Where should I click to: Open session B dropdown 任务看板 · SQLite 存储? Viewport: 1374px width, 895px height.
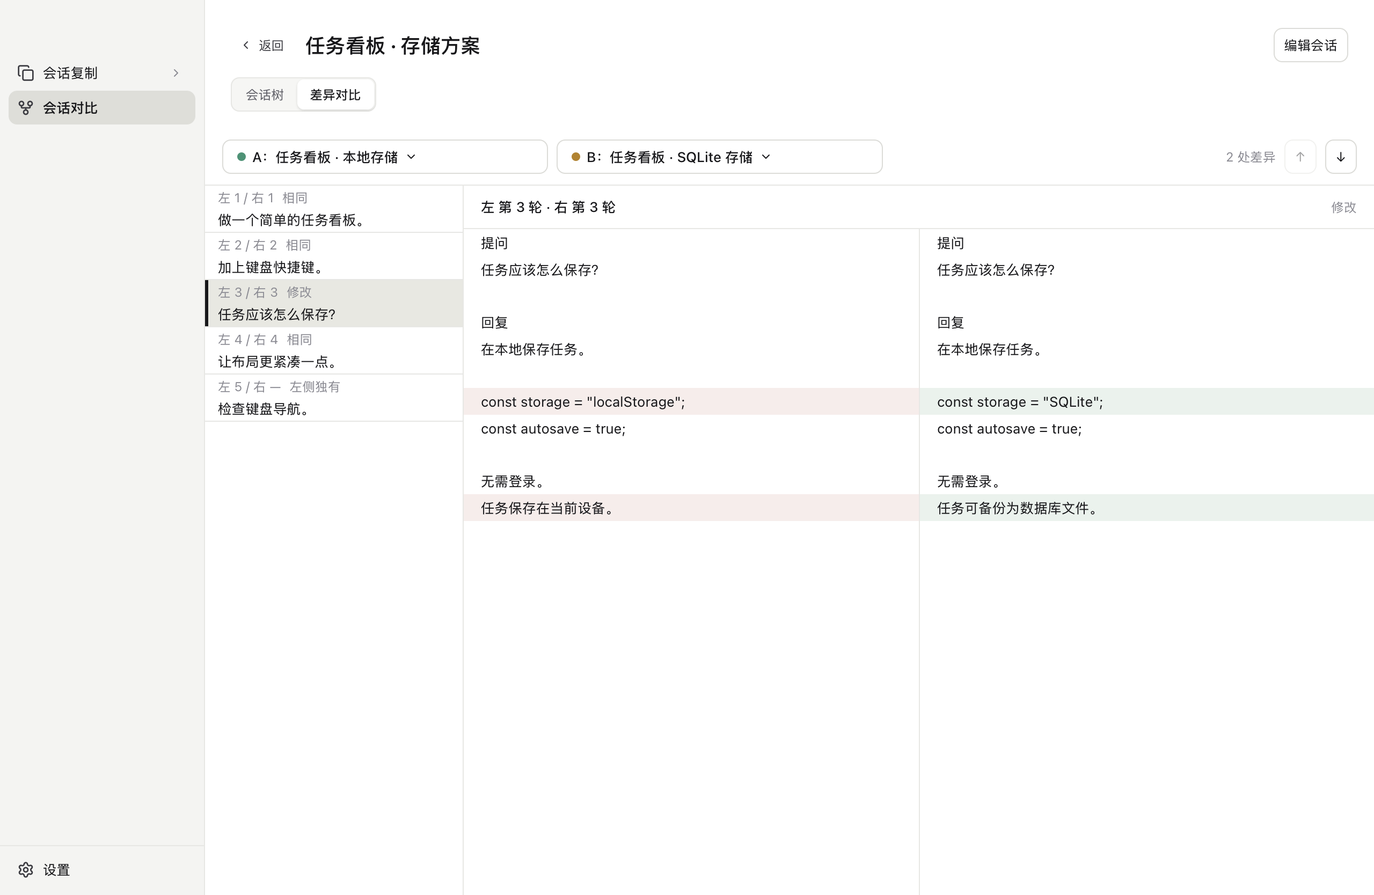tap(719, 157)
